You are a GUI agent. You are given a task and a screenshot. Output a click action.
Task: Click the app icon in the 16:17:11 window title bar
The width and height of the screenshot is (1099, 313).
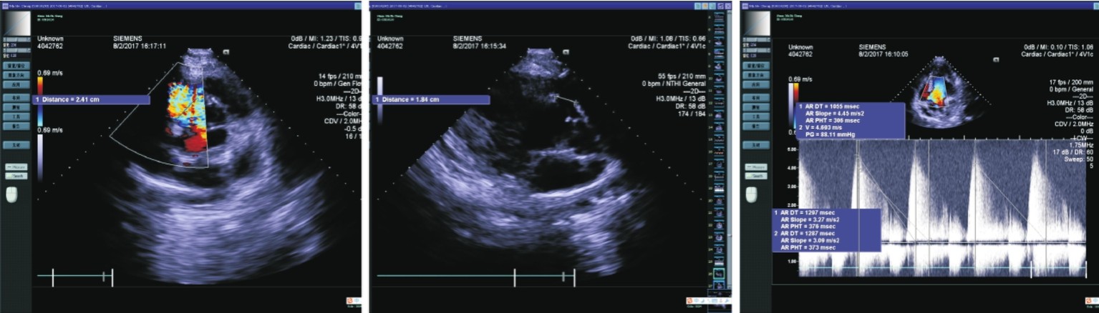point(4,5)
